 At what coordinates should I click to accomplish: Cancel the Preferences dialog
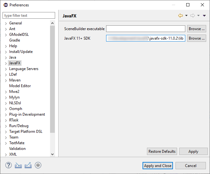191,165
